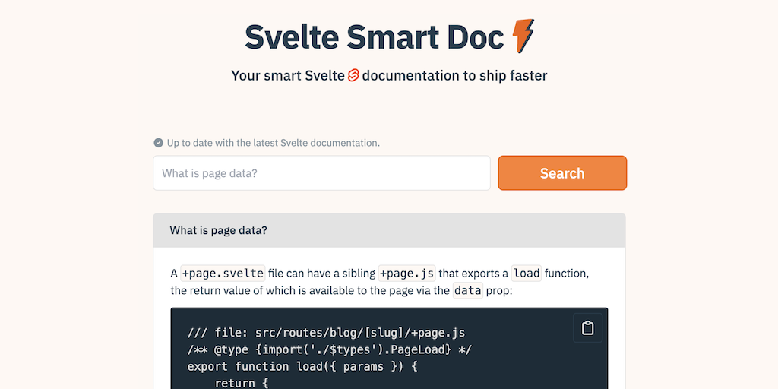Click 'Up to date with the latest Svelte documentation' text
778x389 pixels.
click(x=274, y=143)
